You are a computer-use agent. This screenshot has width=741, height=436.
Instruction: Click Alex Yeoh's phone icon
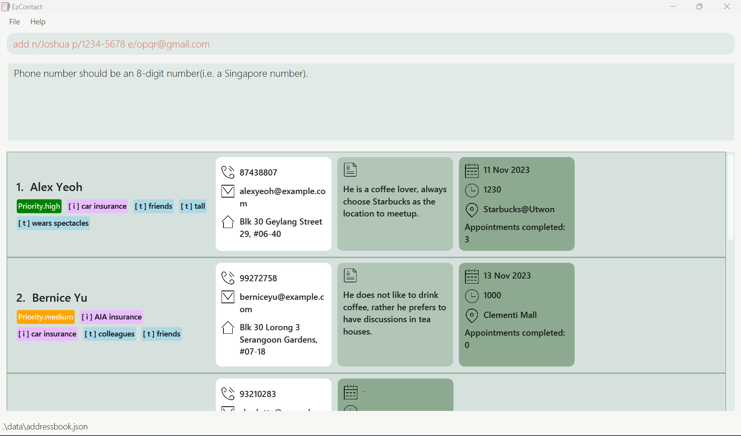(x=228, y=172)
